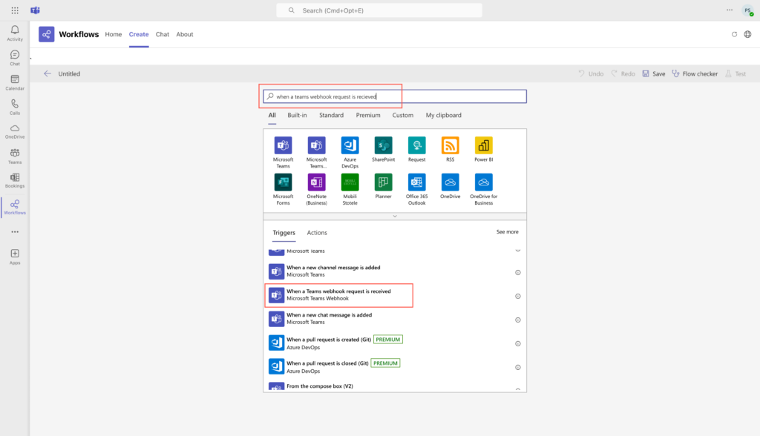Open the RSS connector

click(x=450, y=145)
